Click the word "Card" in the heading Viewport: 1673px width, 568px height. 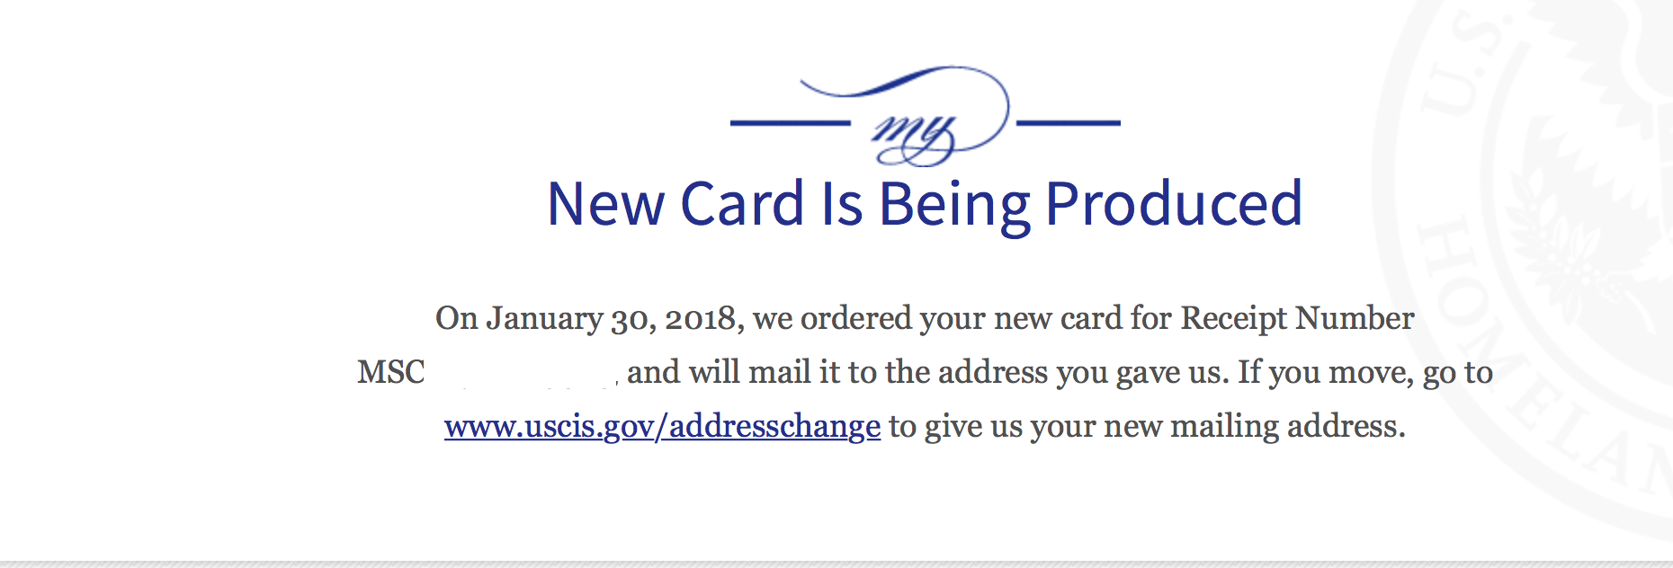(742, 204)
